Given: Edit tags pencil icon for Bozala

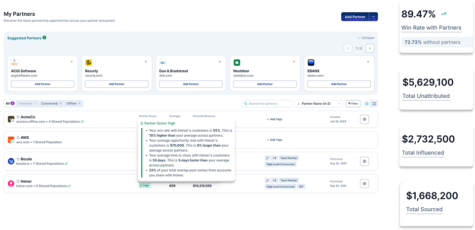Looking at the screenshot, I should 267,158.
